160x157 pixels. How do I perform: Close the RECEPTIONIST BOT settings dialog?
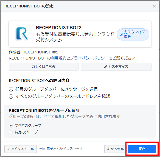154,6
